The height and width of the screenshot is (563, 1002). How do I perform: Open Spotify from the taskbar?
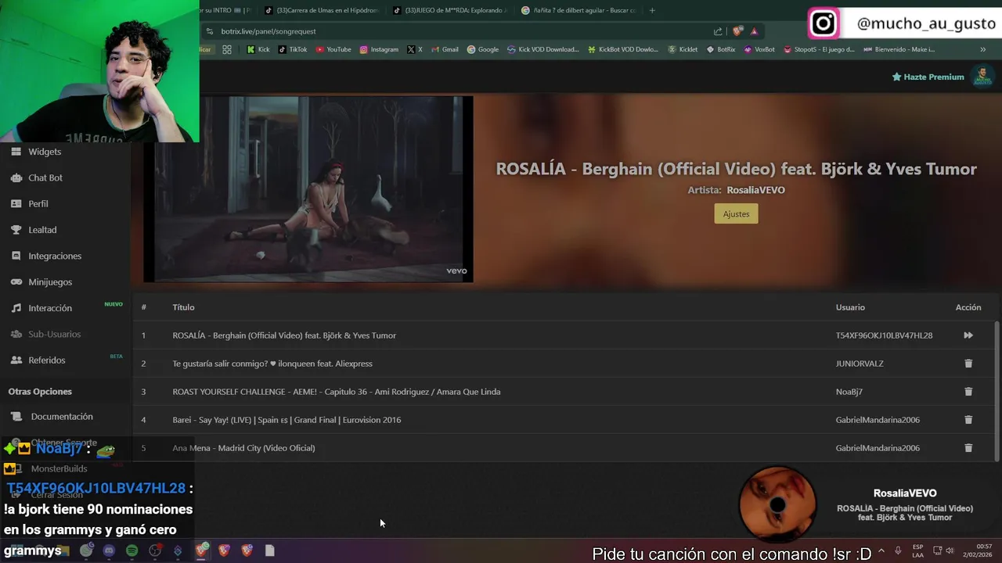tap(132, 550)
